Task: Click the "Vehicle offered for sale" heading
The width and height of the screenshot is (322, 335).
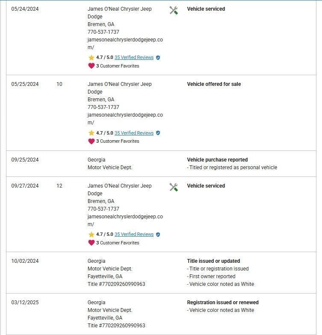Action: click(214, 84)
